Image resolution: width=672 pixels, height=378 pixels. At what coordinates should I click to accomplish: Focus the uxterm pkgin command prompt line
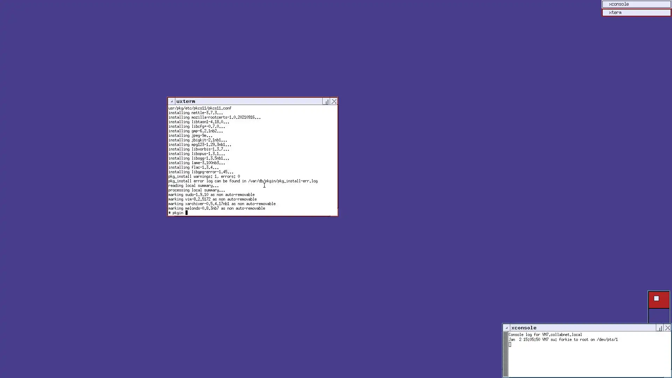click(178, 213)
